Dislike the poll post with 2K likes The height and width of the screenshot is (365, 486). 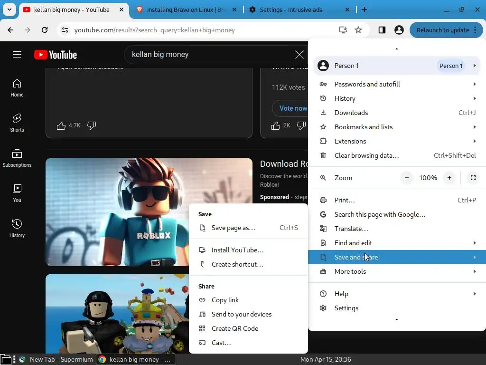(301, 125)
